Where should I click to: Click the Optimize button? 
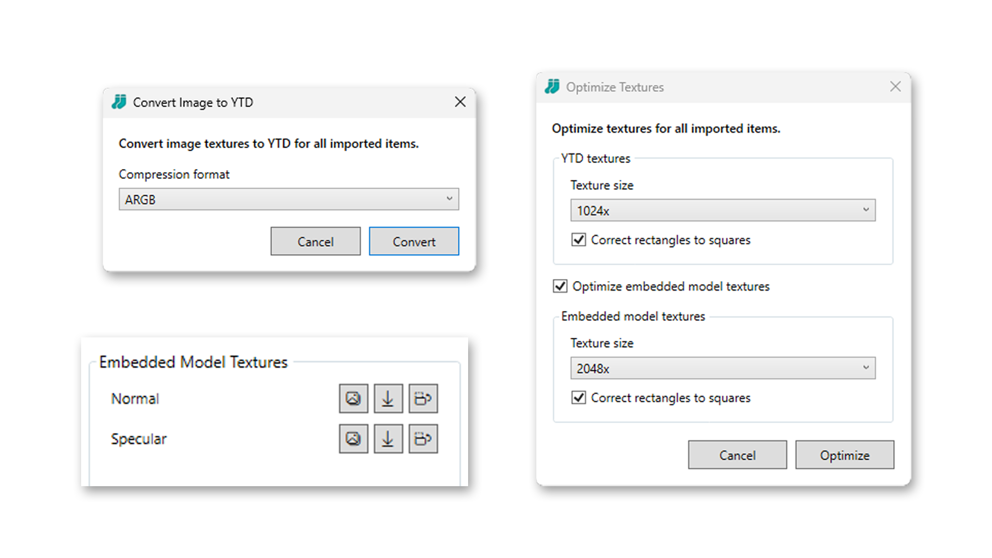coord(844,455)
